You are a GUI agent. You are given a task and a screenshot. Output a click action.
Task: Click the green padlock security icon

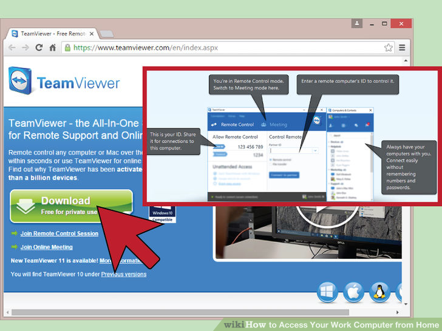click(x=67, y=47)
